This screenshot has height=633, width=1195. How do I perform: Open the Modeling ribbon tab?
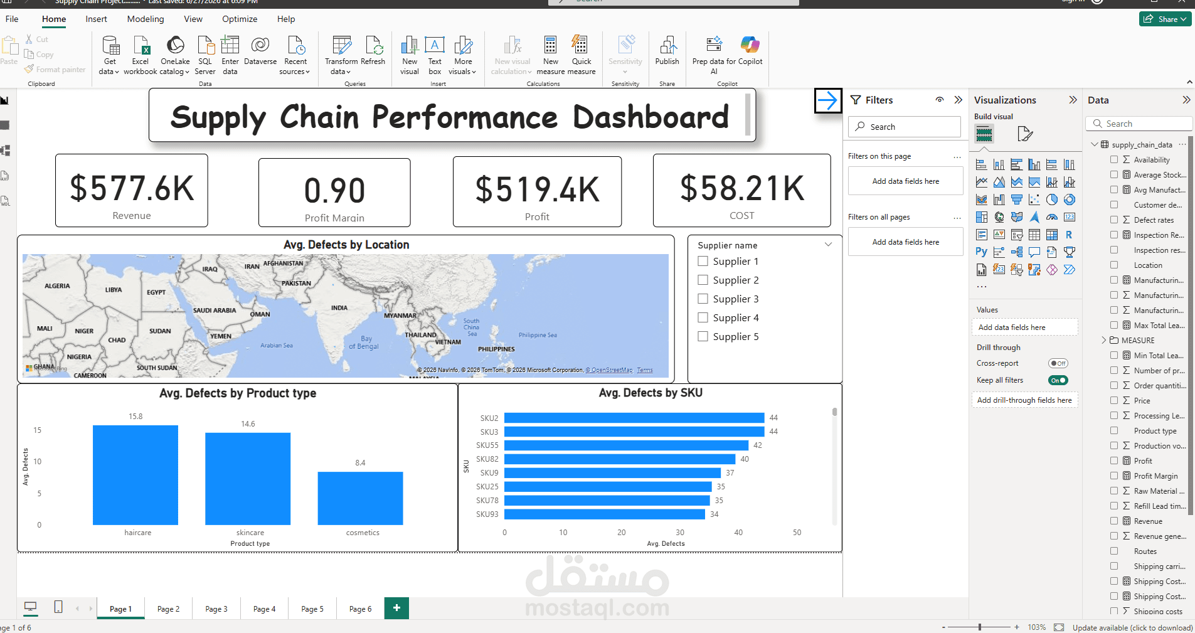point(146,19)
